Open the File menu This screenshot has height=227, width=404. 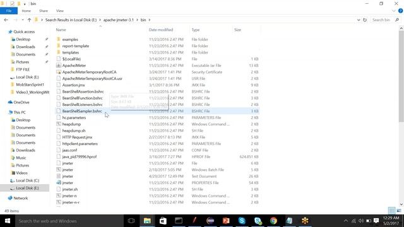9,11
